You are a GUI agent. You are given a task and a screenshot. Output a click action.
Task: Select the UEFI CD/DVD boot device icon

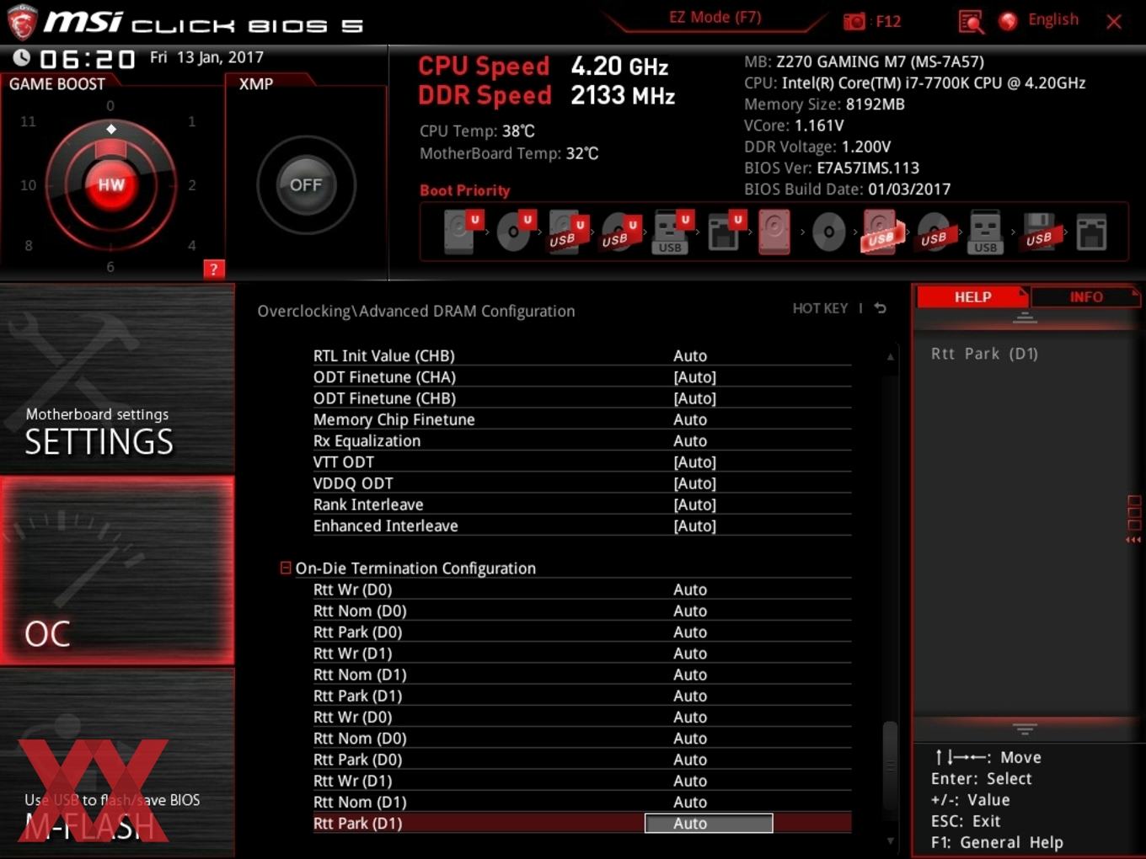[x=514, y=232]
